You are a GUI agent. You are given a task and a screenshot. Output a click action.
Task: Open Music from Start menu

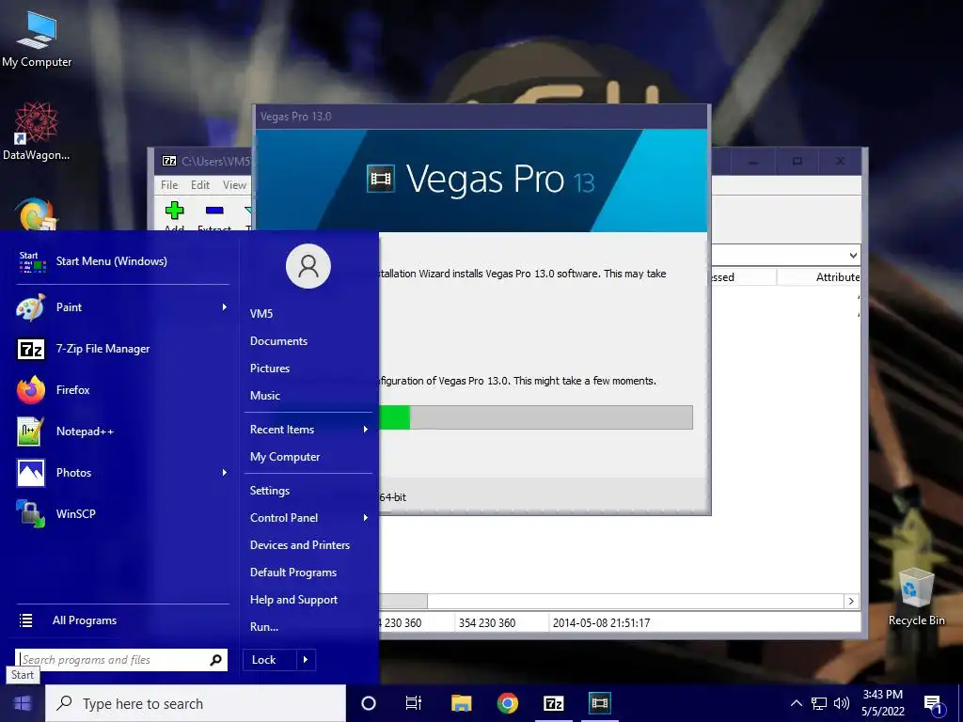pos(264,396)
